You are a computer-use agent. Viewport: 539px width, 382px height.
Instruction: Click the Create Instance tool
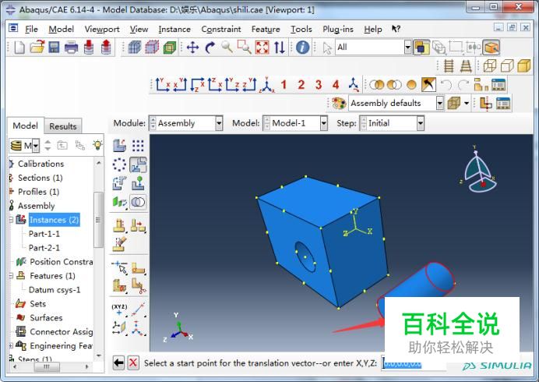(119, 146)
